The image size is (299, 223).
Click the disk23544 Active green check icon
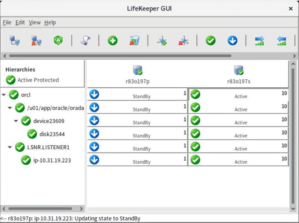[195, 134]
